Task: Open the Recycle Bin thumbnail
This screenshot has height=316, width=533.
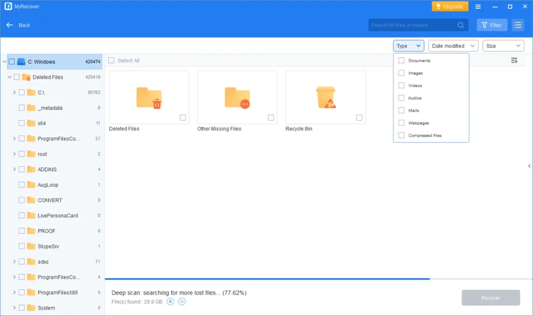Action: [326, 98]
